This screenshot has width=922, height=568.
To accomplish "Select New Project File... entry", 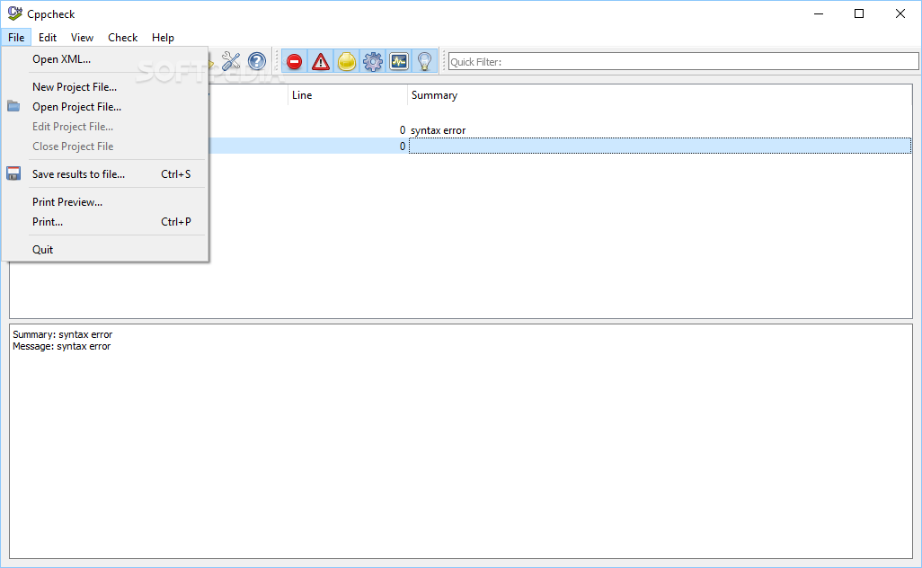I will 105,87.
